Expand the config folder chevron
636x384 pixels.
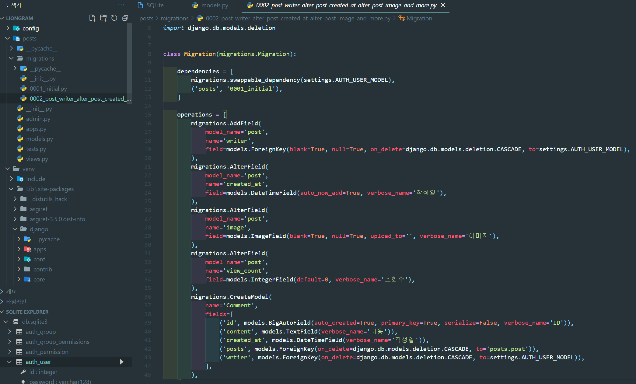click(8, 28)
